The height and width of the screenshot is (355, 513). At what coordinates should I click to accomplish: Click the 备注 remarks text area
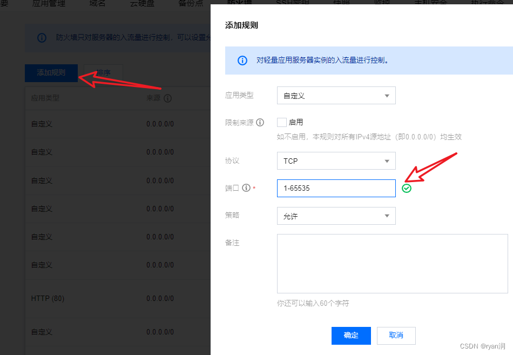click(x=392, y=263)
